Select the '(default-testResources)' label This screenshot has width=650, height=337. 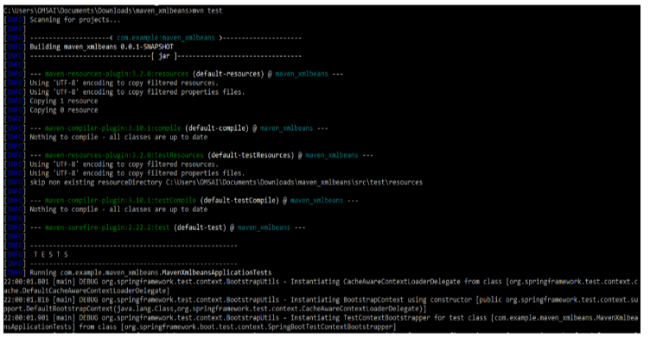click(x=251, y=155)
